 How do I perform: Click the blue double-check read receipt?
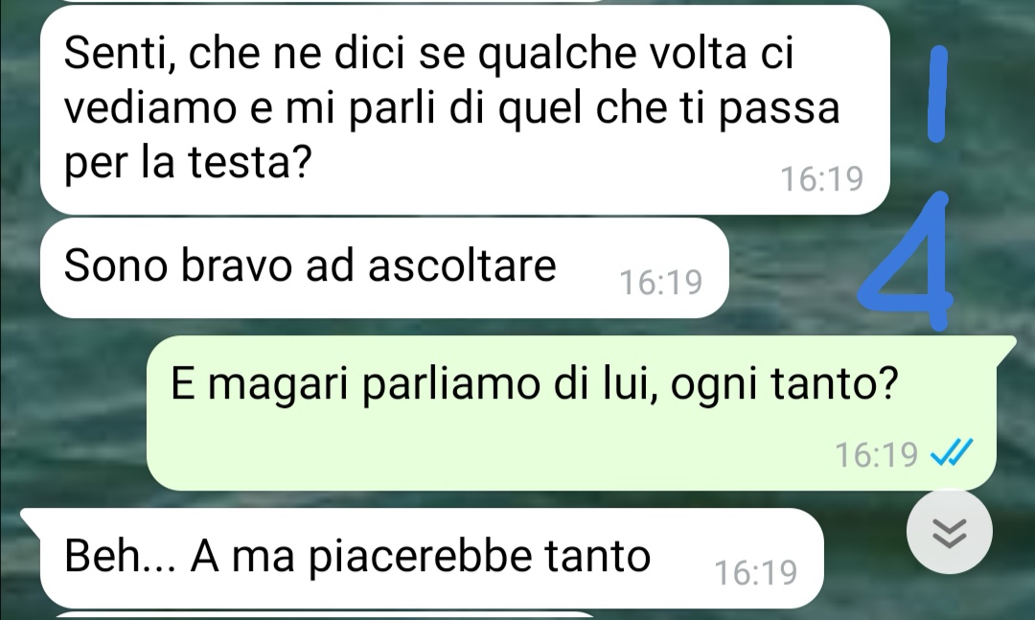coord(952,453)
